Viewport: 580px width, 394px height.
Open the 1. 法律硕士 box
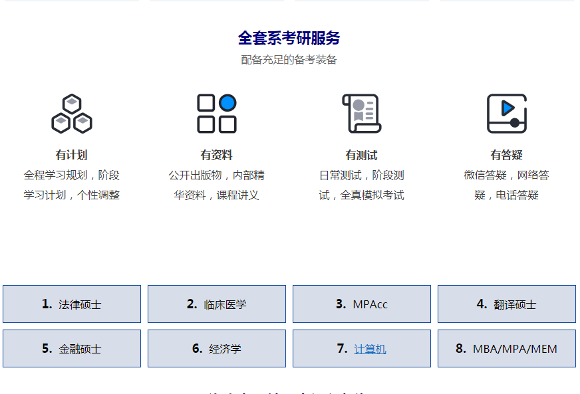pos(72,304)
